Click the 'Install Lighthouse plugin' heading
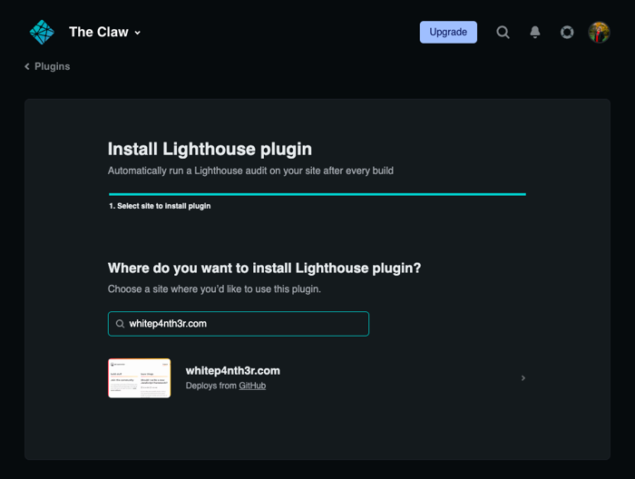The width and height of the screenshot is (635, 479). (210, 149)
